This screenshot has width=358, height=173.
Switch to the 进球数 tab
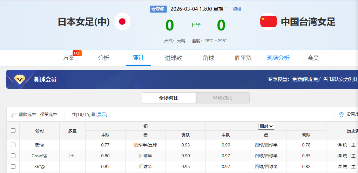coord(174,58)
